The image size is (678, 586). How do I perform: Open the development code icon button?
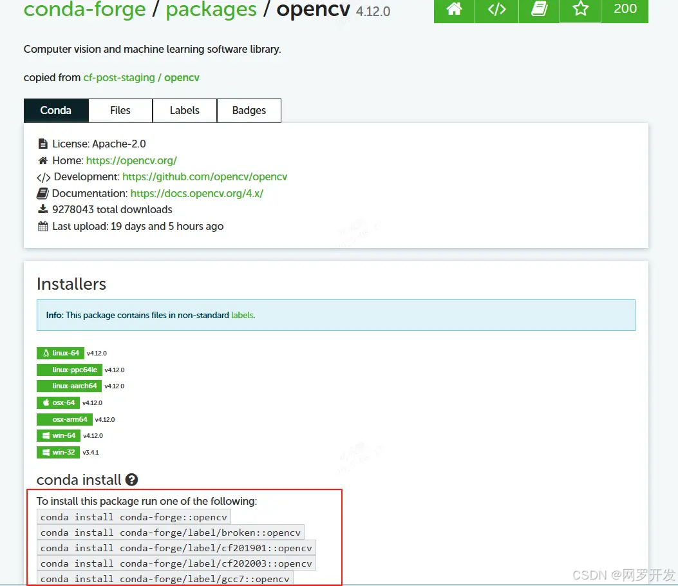496,10
